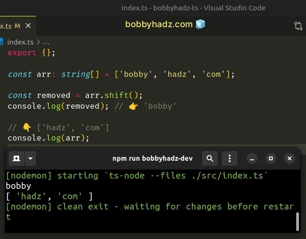Close the index.ts editor tab
This screenshot has height=239, width=306.
28,26
